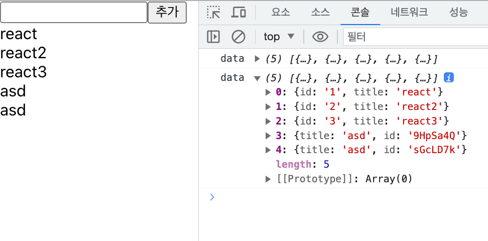The image size is (488, 241).
Task: Click the last 'asd' list item
Action: click(x=13, y=110)
